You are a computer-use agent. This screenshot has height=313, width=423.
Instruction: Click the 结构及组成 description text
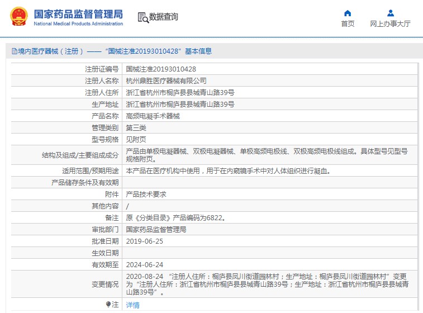pyautogui.click(x=267, y=155)
